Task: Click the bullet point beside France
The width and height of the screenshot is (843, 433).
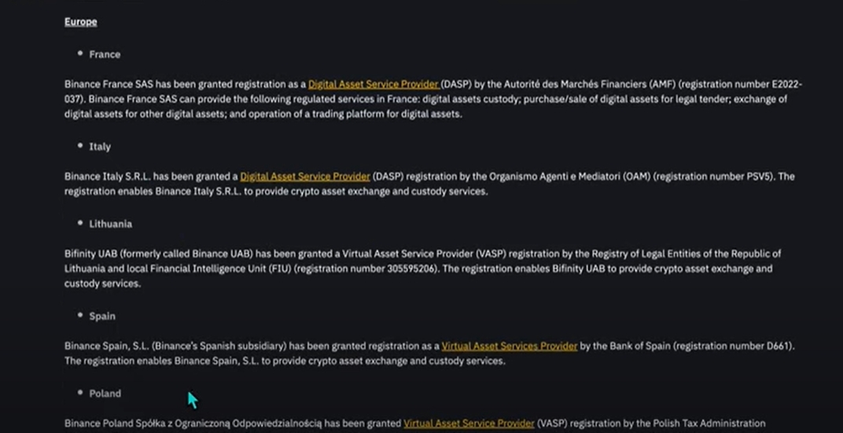Action: click(80, 53)
